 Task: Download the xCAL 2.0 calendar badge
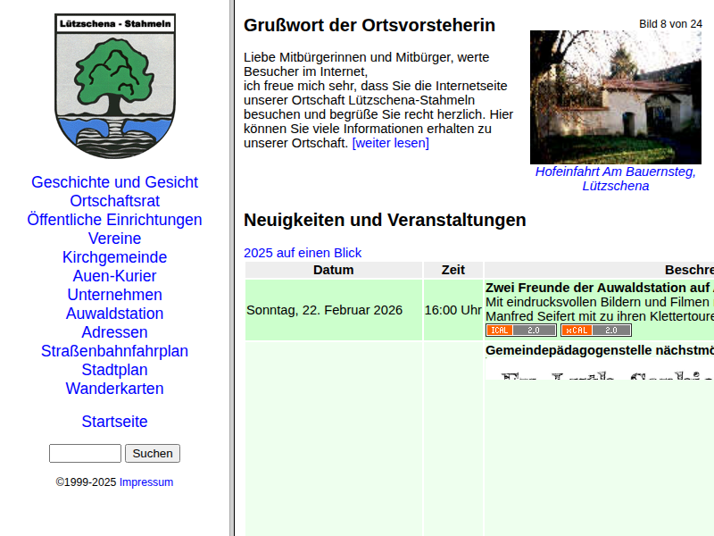click(x=595, y=330)
